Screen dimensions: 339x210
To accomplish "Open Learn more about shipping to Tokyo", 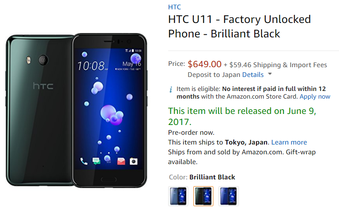I will click(x=289, y=142).
